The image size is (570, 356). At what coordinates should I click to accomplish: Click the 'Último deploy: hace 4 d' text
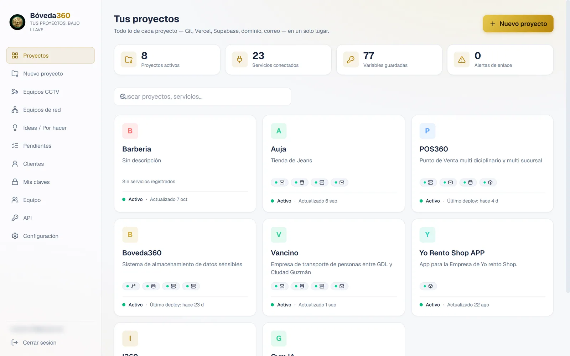pyautogui.click(x=473, y=201)
